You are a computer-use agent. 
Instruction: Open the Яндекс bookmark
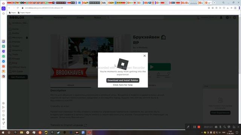(12, 13)
